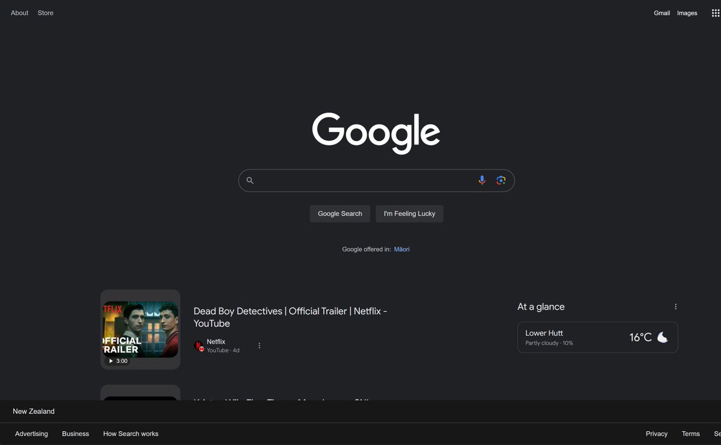The image size is (721, 445).
Task: Open options menu for Dead Boy Detectives card
Action: 260,345
